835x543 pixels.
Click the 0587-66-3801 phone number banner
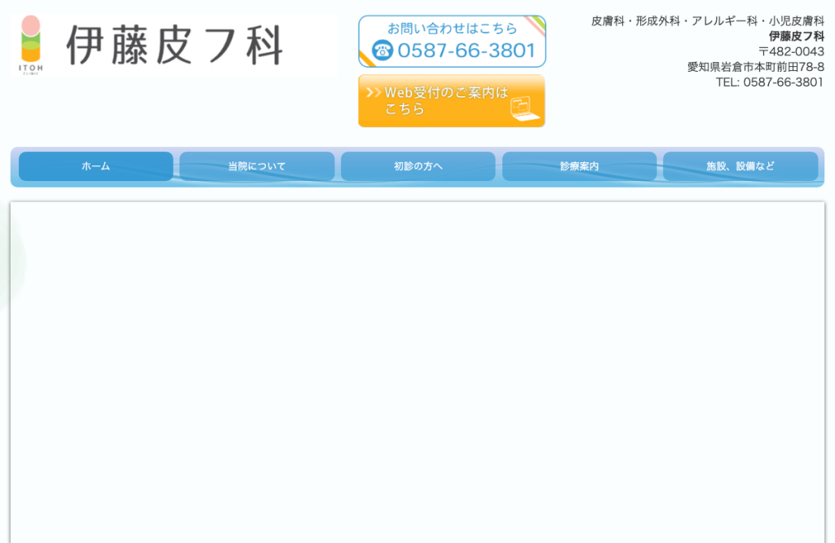pyautogui.click(x=452, y=42)
